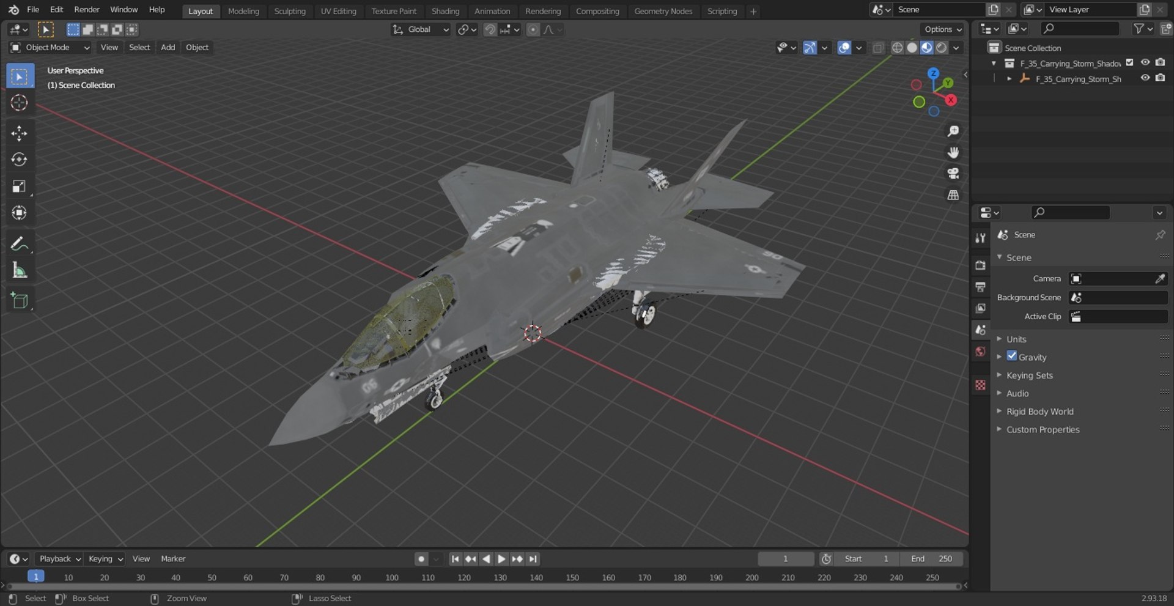Expand F_35_Carrying_Storm_Sh object tree

point(1009,79)
